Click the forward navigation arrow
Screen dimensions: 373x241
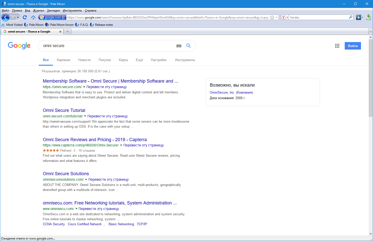click(13, 17)
